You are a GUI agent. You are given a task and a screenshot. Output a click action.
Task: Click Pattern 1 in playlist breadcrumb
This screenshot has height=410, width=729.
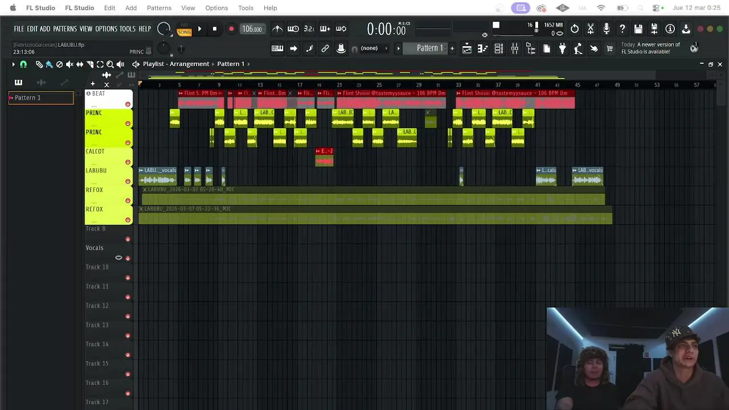click(231, 64)
